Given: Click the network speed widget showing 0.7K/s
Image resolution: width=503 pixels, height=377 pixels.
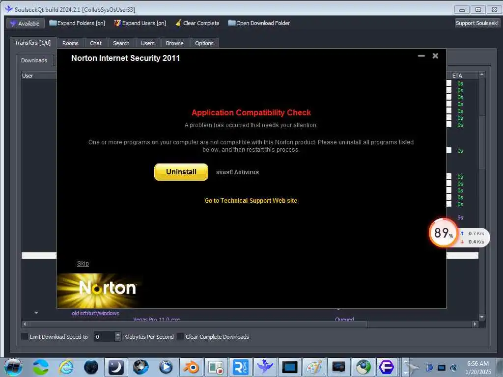Looking at the screenshot, I should tap(474, 238).
